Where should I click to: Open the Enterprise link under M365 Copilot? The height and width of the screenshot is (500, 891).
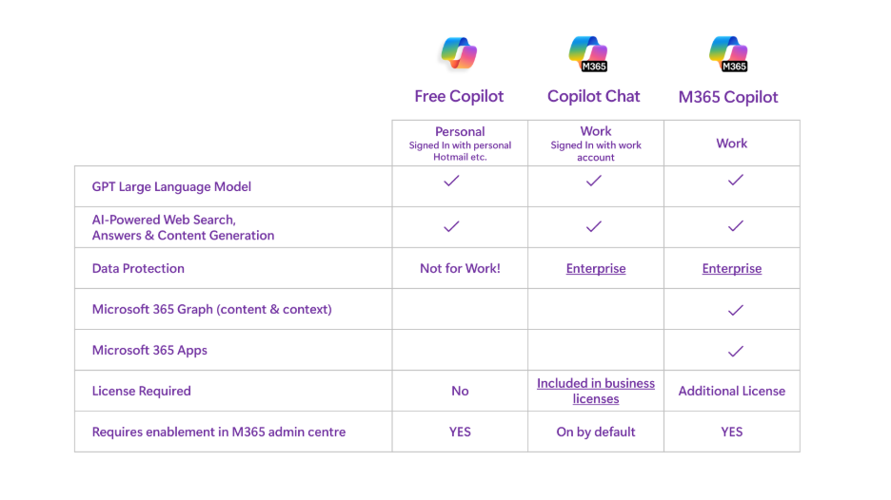(732, 269)
